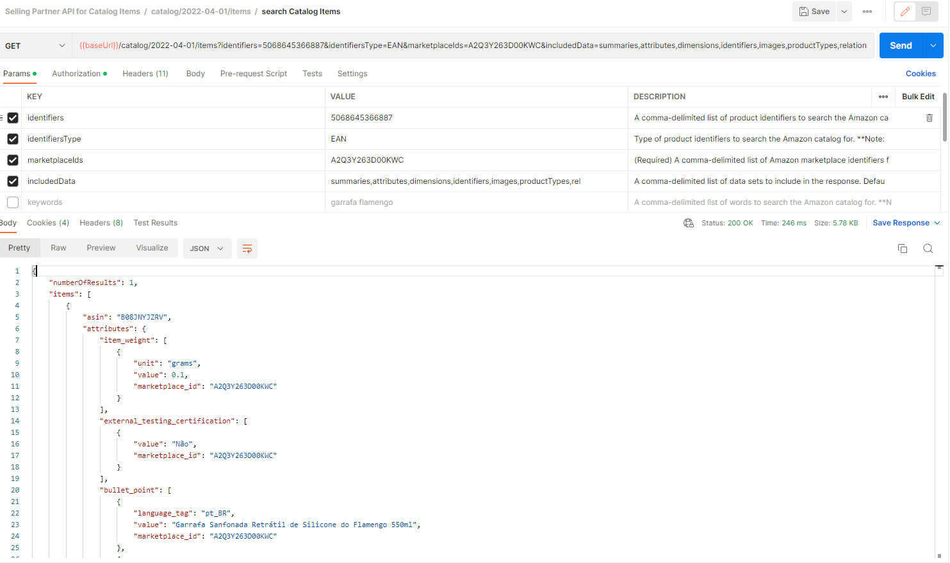
Task: Switch to edit mode pencil icon
Action: [x=905, y=12]
